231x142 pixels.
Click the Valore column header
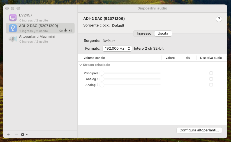(x=170, y=58)
